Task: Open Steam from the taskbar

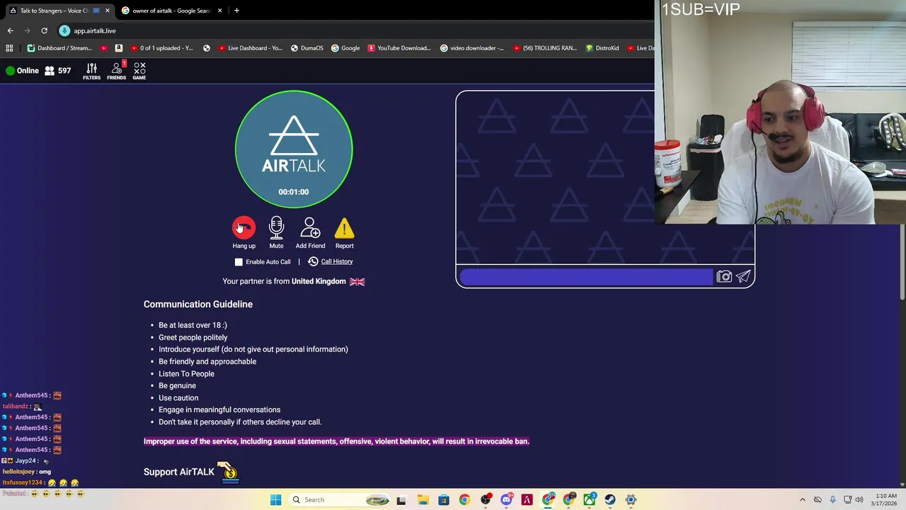Action: click(610, 500)
